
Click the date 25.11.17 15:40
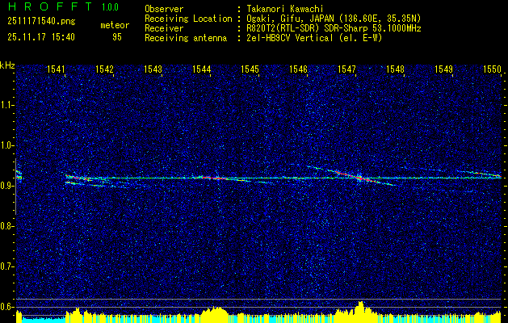(41, 37)
